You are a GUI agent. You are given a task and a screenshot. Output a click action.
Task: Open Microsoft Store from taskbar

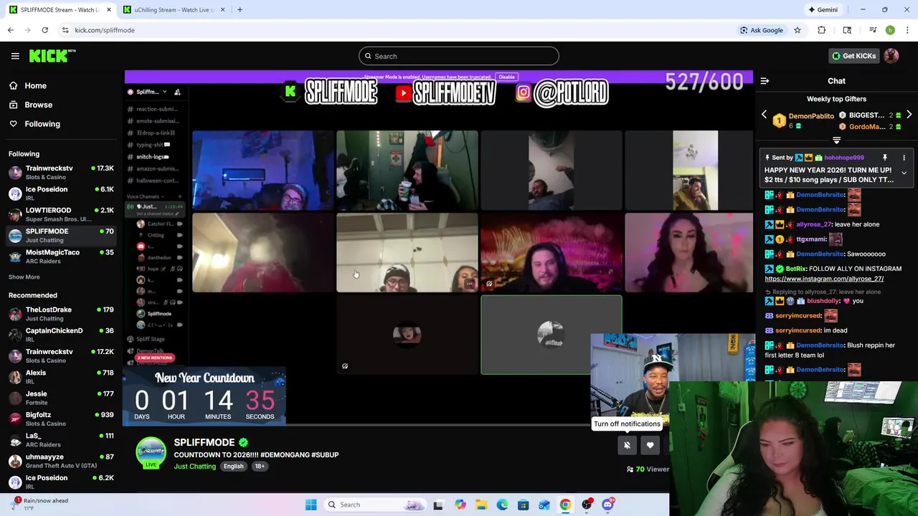(523, 505)
